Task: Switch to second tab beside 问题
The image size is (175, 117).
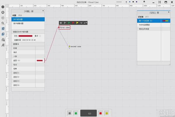Action: 20,15
